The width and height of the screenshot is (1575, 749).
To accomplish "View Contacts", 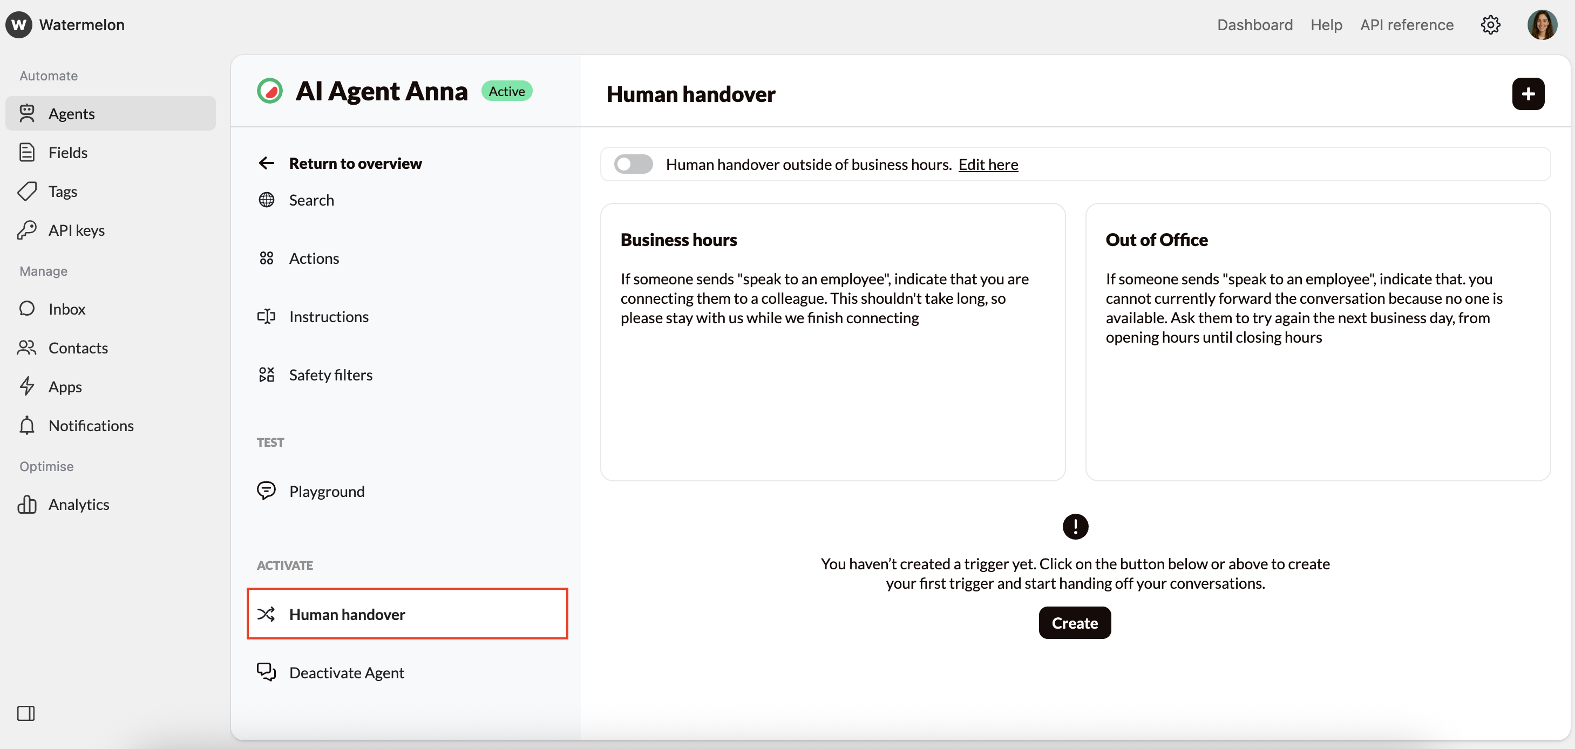I will [78, 348].
